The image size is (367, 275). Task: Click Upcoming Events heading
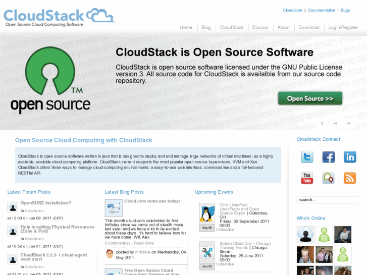coord(214,192)
